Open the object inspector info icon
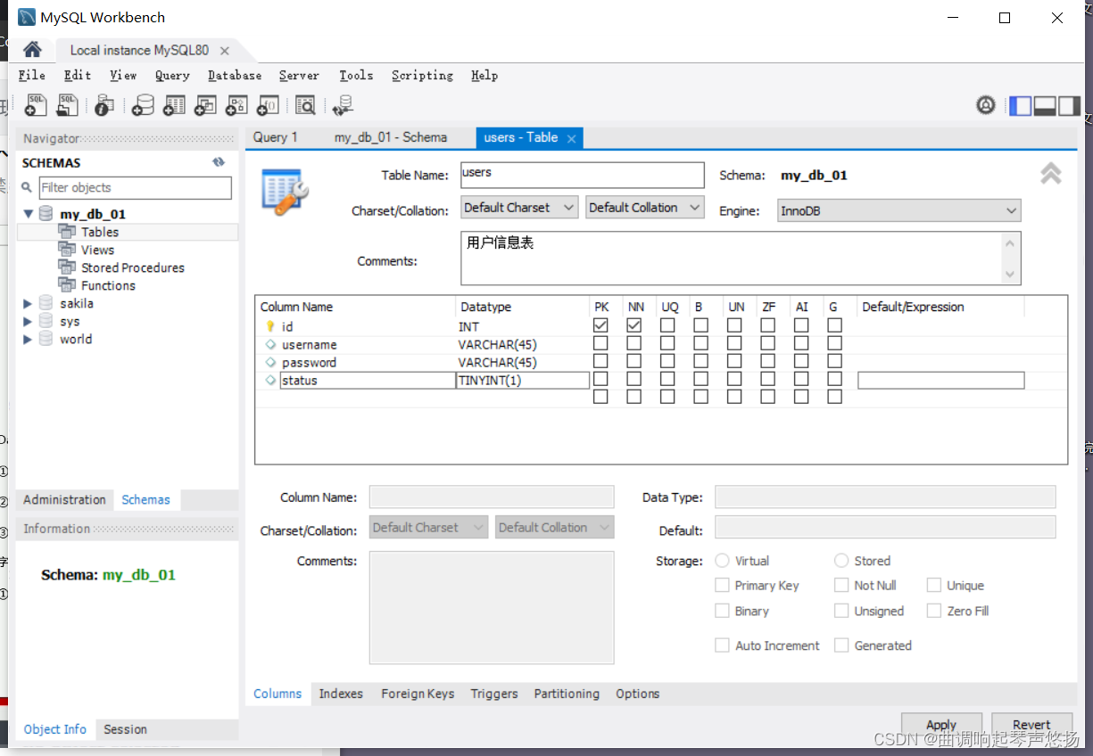The width and height of the screenshot is (1093, 756). 104,105
